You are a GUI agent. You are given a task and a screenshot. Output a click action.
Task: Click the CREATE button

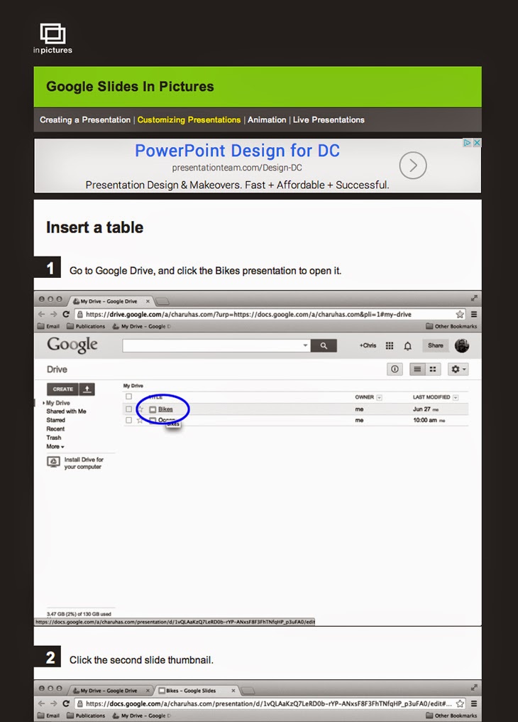(x=62, y=389)
